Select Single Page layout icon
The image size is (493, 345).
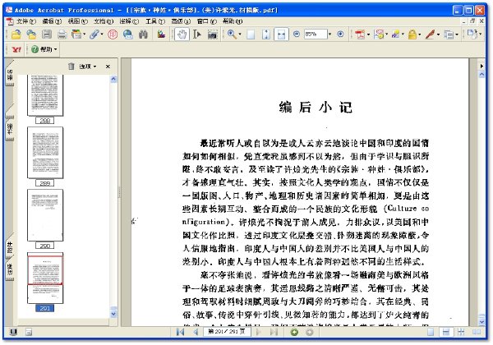point(431,332)
